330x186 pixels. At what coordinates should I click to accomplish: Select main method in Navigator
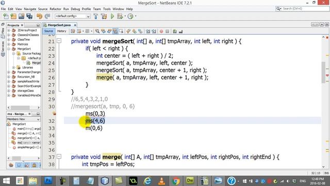tap(29, 129)
